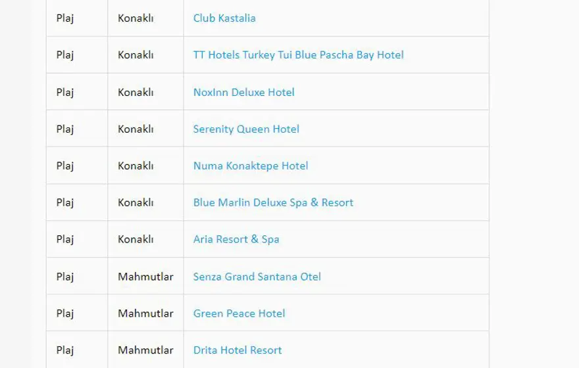Click the Konaklı cell beside NoxInn Deluxe Hotel
579x368 pixels.
click(136, 92)
